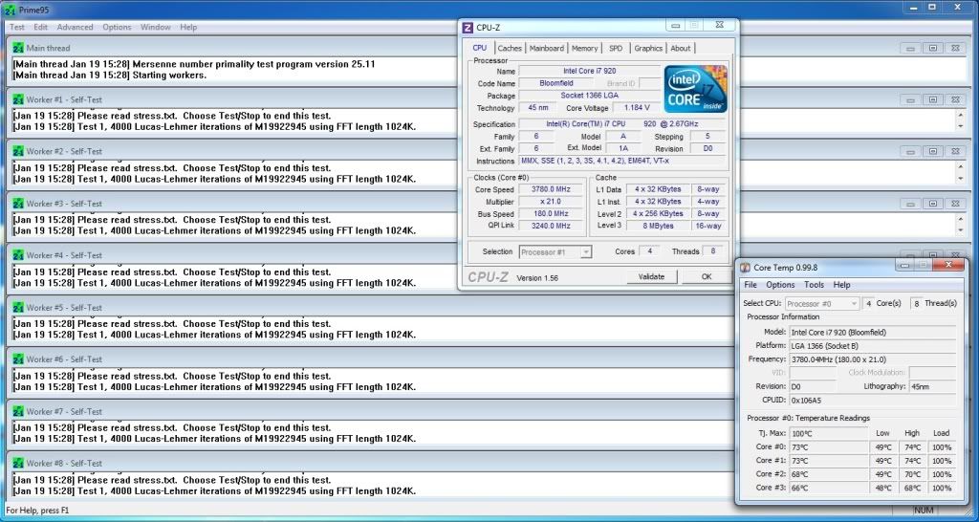979x522 pixels.
Task: Click the Code Name field Bloomfield
Action: (556, 83)
